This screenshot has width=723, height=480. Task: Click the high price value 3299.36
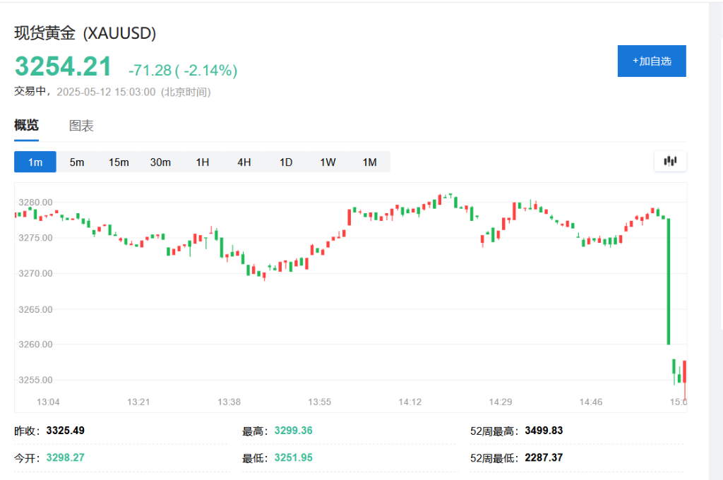coord(294,430)
